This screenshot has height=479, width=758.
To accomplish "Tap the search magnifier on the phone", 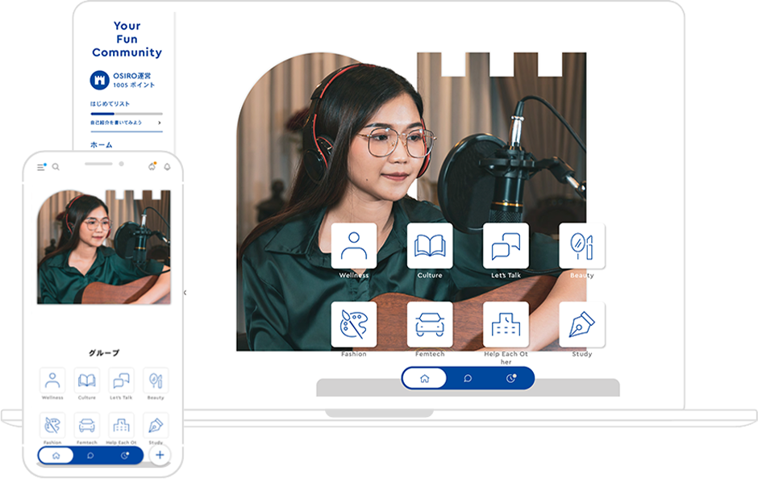I will tap(56, 167).
